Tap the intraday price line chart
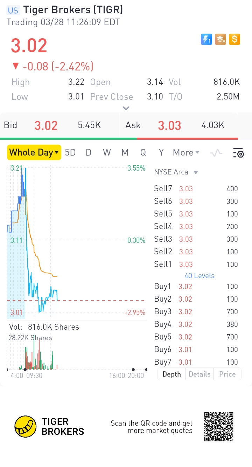Viewport: 252px width, 467px height. [77, 242]
